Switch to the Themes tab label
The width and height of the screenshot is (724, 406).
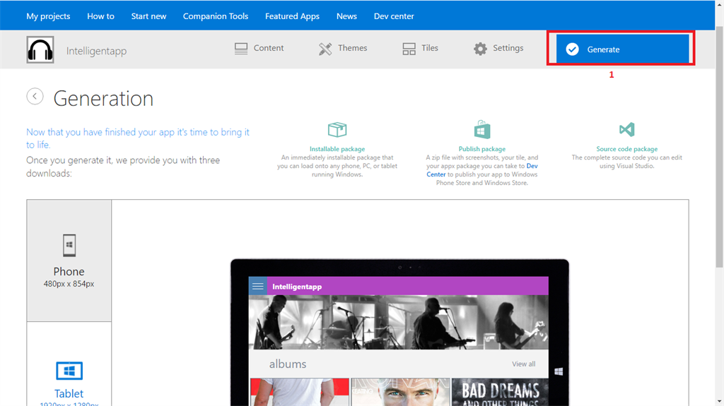tap(352, 48)
